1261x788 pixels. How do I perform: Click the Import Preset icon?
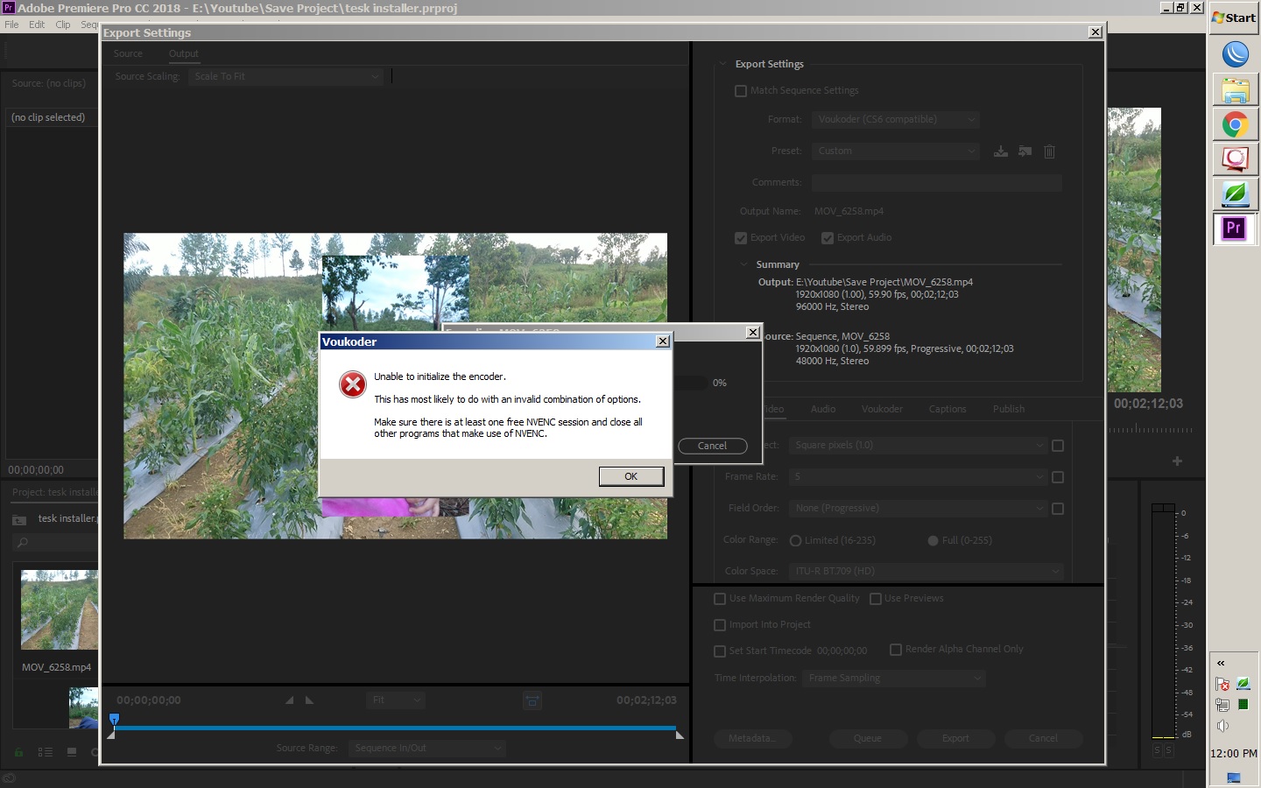point(1025,151)
